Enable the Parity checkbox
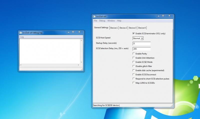 coord(133,54)
